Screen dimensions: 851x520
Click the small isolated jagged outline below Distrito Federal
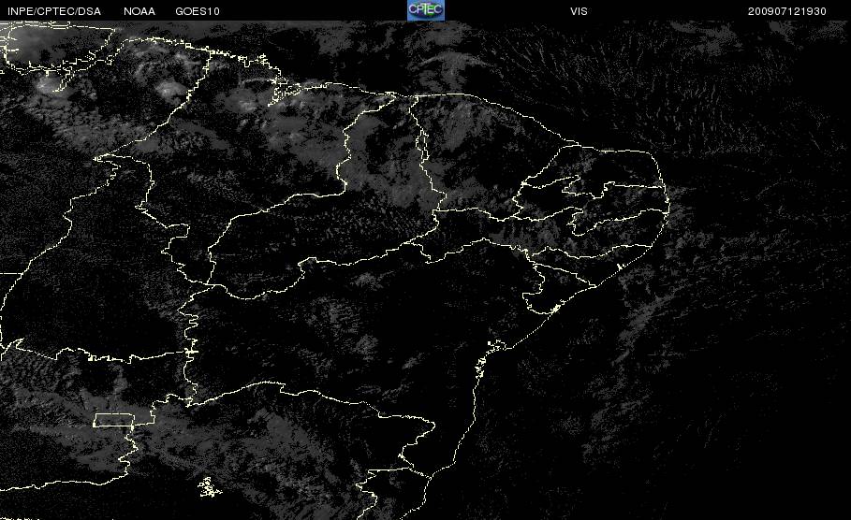coord(209,487)
